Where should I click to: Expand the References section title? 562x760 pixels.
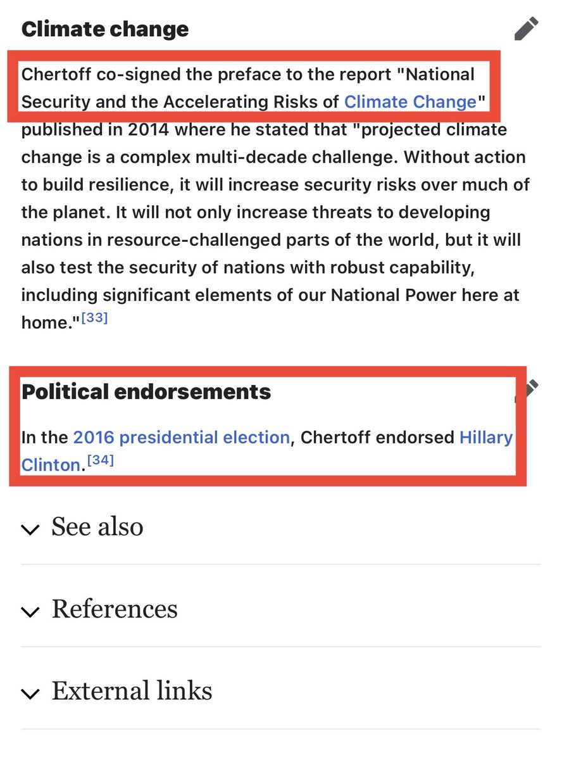(x=115, y=609)
